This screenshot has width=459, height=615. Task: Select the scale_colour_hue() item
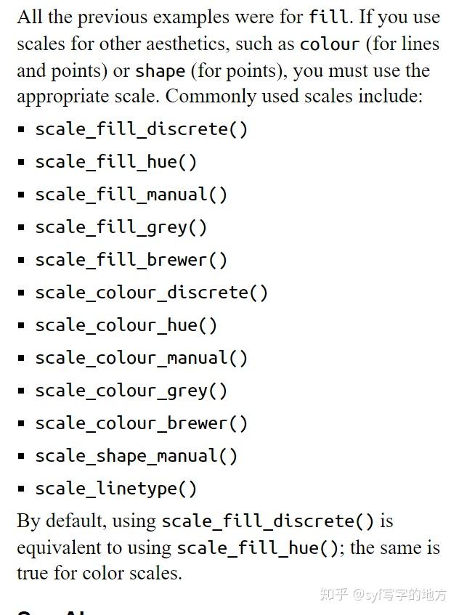pyautogui.click(x=126, y=325)
